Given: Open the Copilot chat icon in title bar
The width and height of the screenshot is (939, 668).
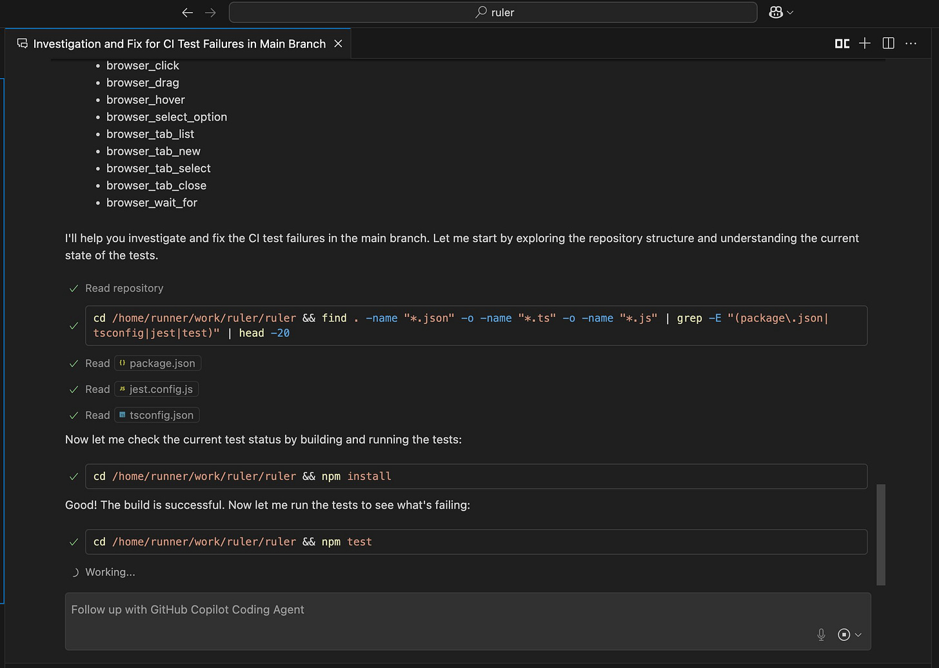Looking at the screenshot, I should click(x=776, y=12).
